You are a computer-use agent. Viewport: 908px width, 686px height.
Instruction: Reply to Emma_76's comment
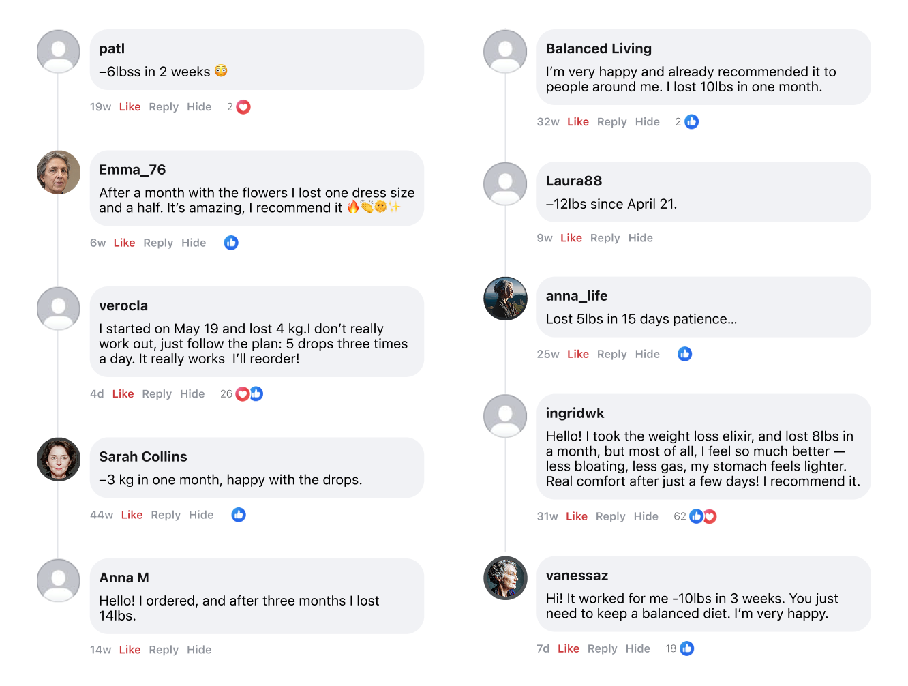coord(158,243)
